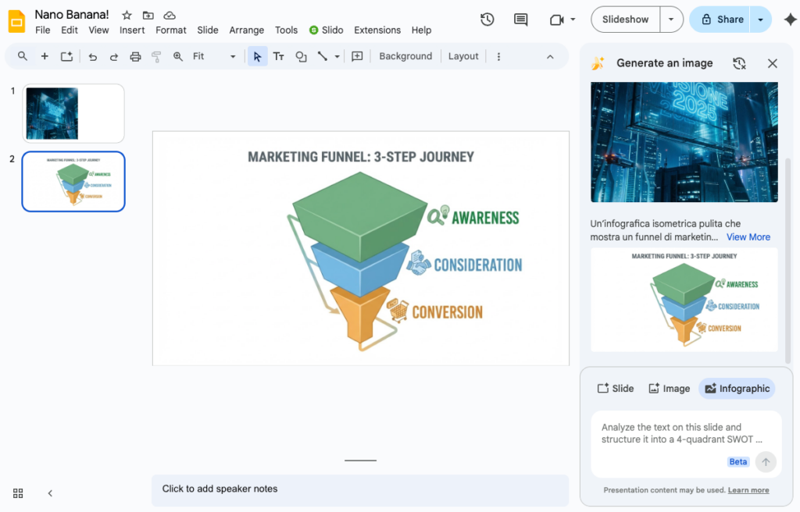
Task: Open the comments panel icon
Action: (x=520, y=20)
